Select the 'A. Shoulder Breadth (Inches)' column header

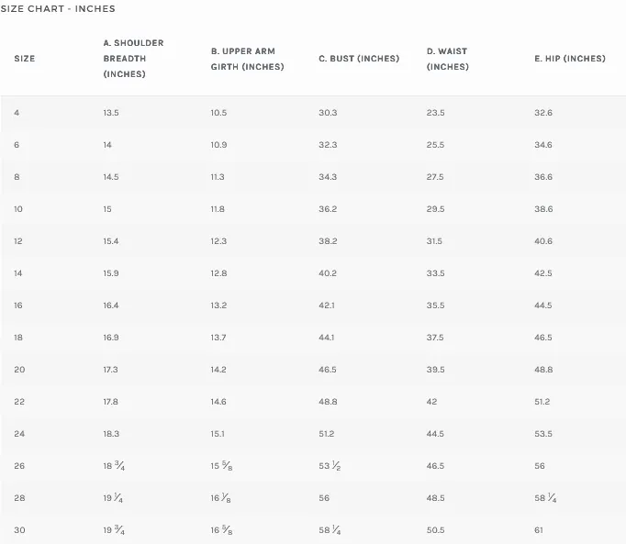pyautogui.click(x=133, y=59)
